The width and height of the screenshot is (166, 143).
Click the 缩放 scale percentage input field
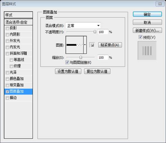pyautogui.click(x=103, y=57)
